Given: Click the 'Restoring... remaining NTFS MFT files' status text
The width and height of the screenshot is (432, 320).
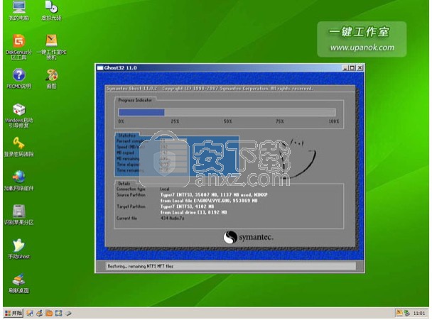Looking at the screenshot, I should pyautogui.click(x=140, y=266).
